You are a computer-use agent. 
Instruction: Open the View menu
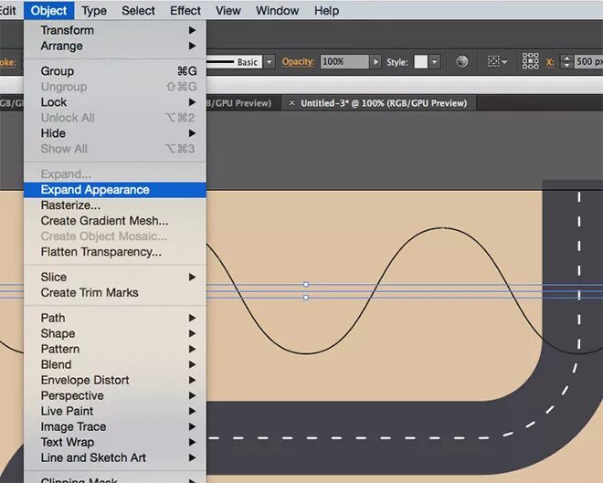[228, 10]
